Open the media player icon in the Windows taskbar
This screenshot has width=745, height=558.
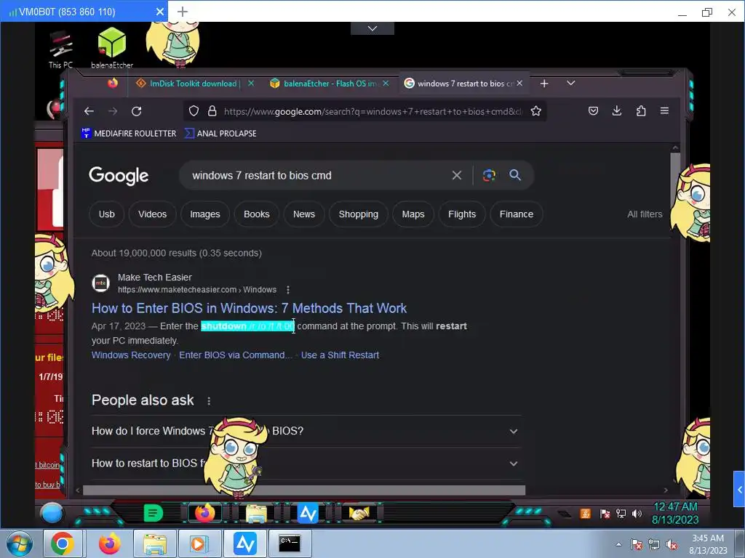(199, 543)
